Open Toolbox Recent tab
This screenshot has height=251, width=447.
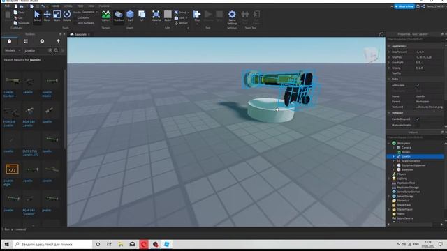click(x=42, y=41)
